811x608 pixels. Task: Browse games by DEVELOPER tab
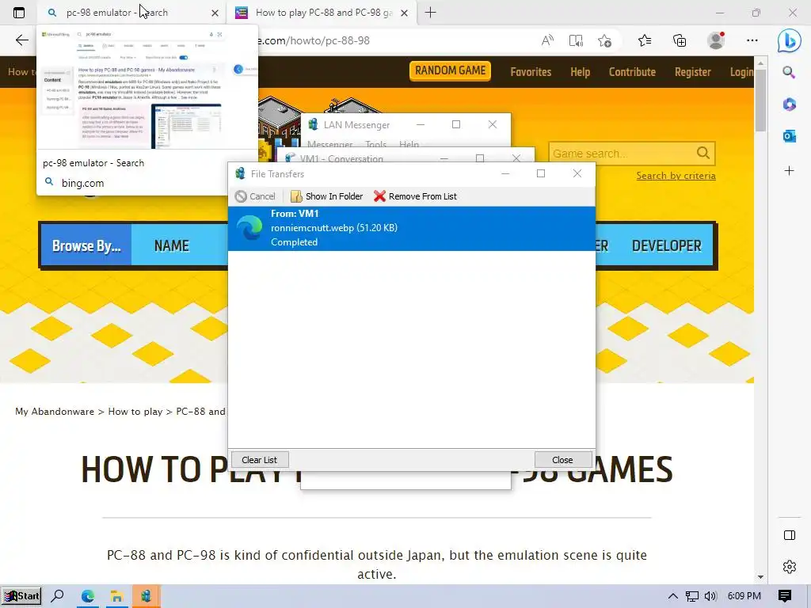click(666, 245)
